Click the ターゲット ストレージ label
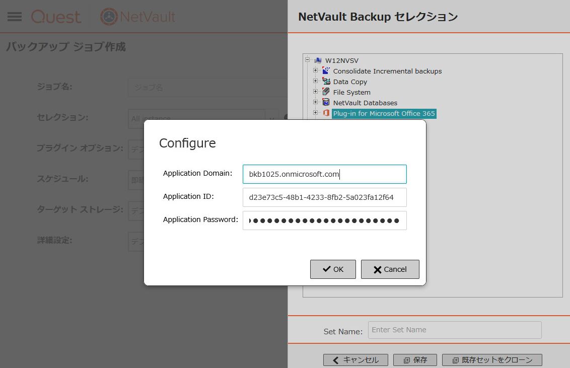 tap(80, 209)
